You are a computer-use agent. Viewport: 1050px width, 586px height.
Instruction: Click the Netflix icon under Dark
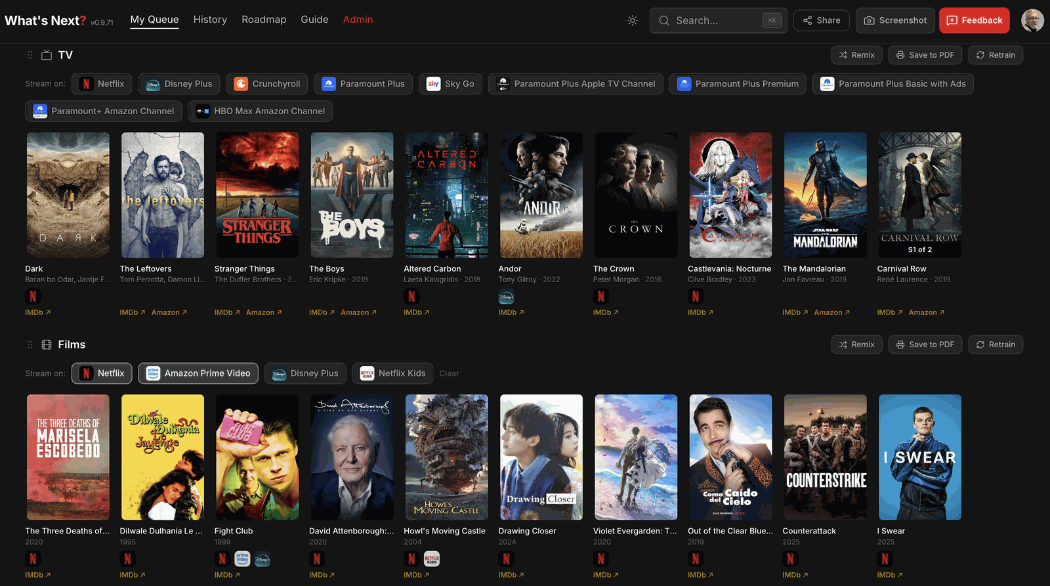pos(33,297)
